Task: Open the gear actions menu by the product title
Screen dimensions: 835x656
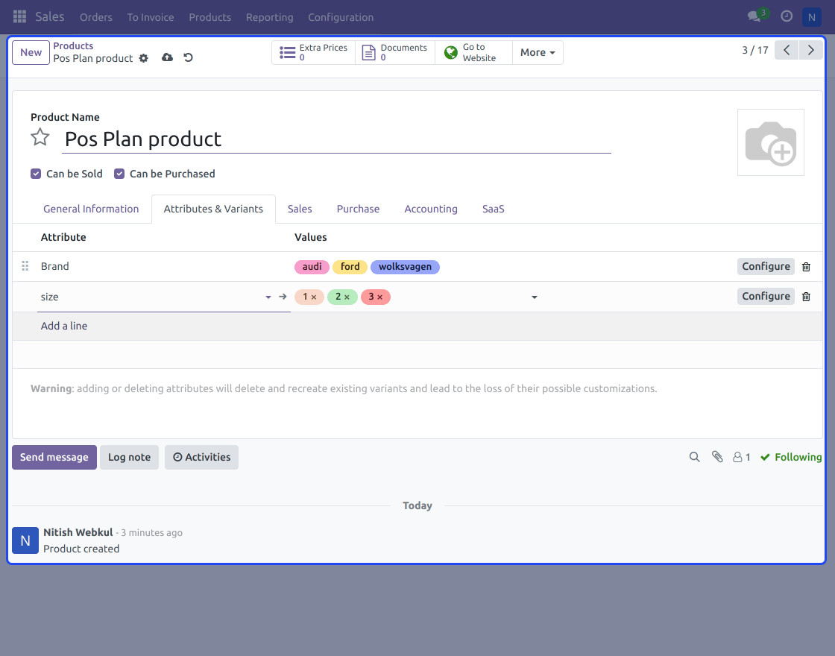Action: 144,58
